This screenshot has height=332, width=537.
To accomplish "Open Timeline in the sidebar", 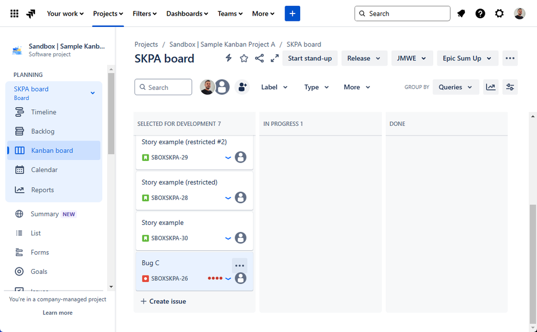I will [54, 112].
